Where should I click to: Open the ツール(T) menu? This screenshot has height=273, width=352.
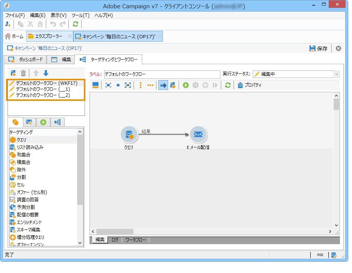click(80, 15)
